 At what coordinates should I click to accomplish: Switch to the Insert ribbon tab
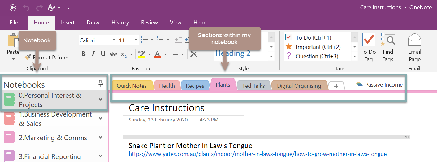click(68, 23)
